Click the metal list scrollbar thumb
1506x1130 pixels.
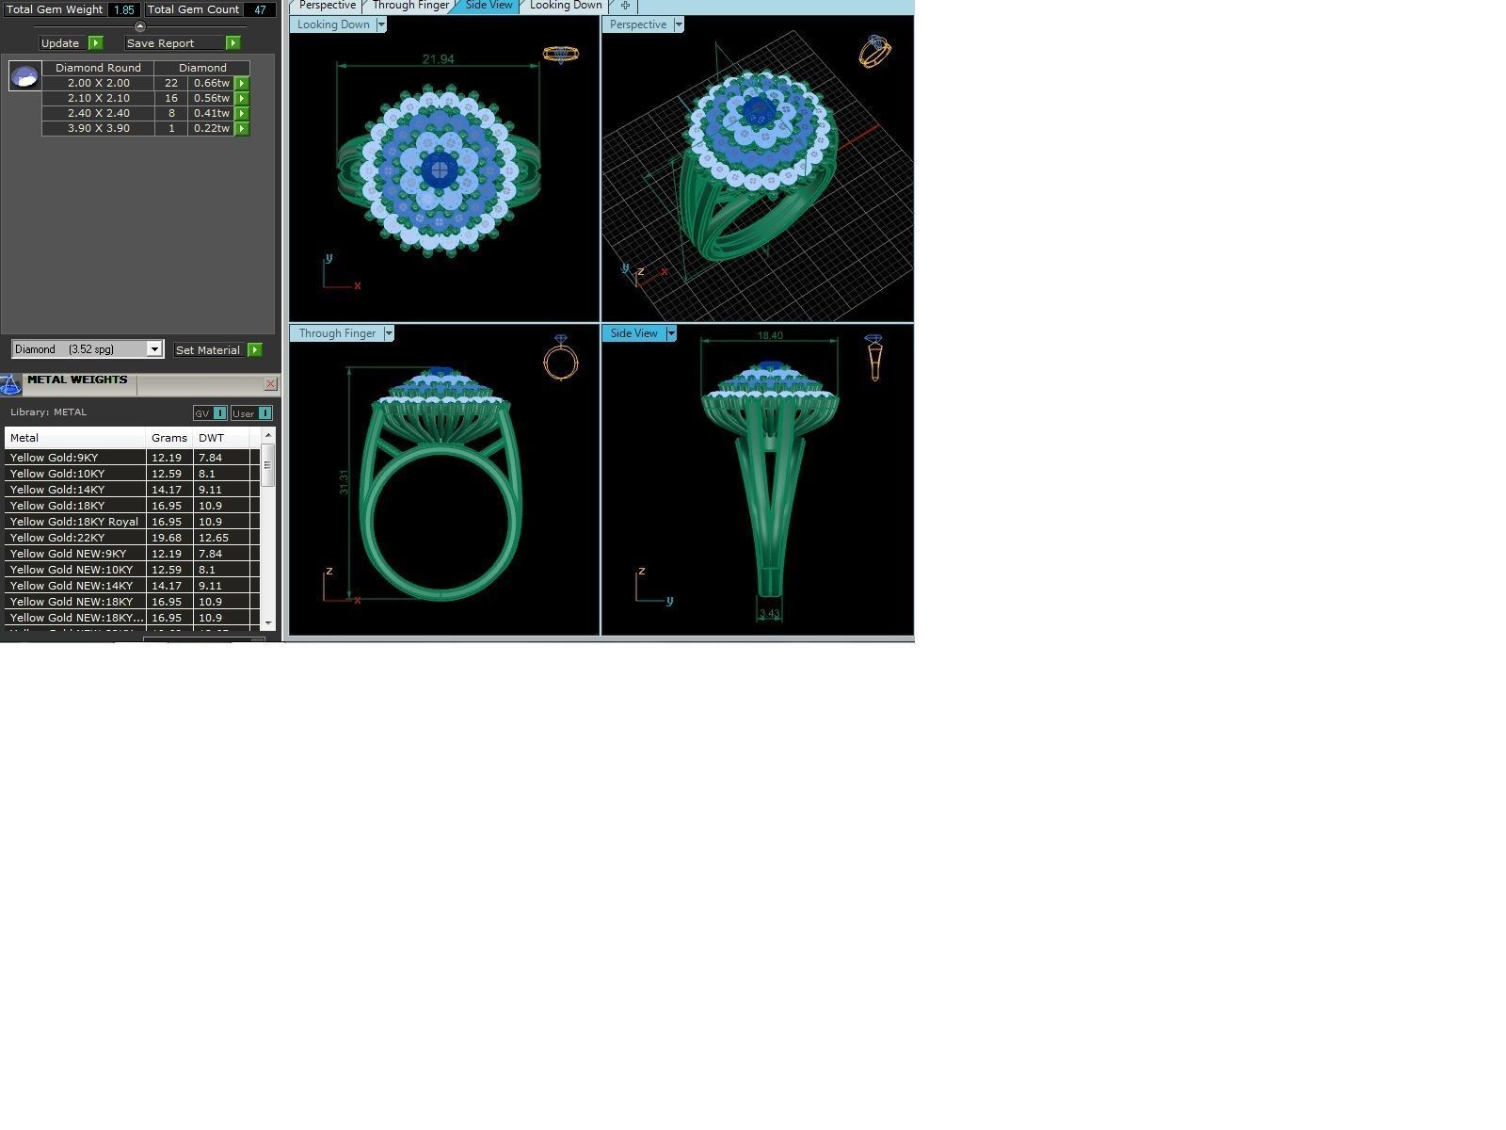[x=268, y=465]
